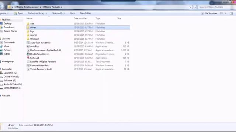Image resolution: width=236 pixels, height=132 pixels.
Task: Select Computer in navigation pane
Action: pyautogui.click(x=7, y=69)
